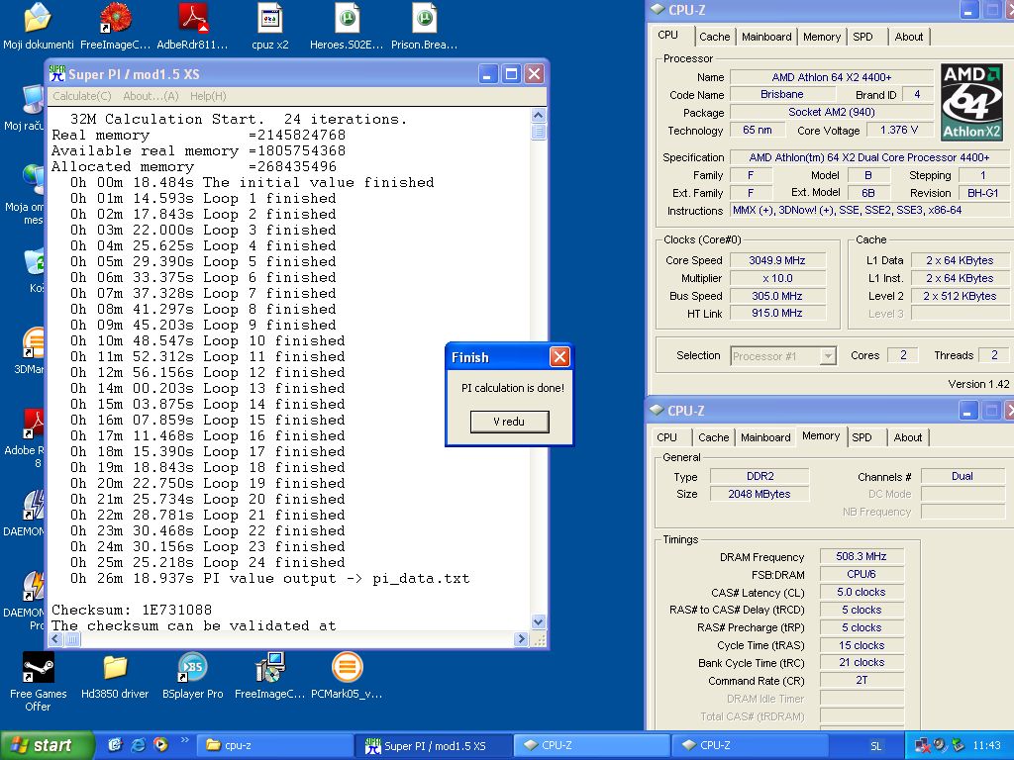Open the AdbeRdr811 installer icon
This screenshot has height=760, width=1014.
pyautogui.click(x=193, y=18)
